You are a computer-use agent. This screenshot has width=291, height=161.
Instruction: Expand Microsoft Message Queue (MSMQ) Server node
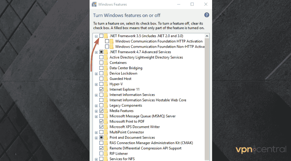point(96,117)
